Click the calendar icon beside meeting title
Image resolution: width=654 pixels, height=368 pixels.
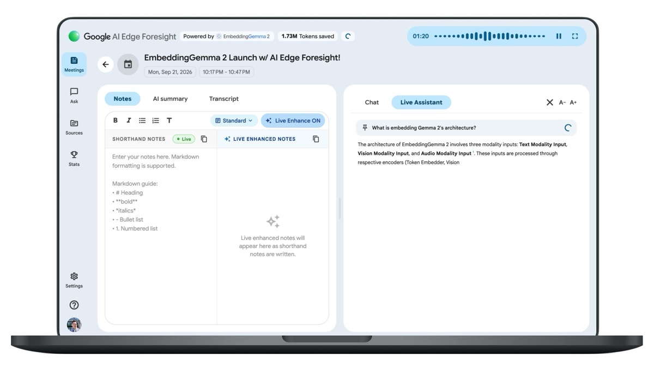point(128,64)
